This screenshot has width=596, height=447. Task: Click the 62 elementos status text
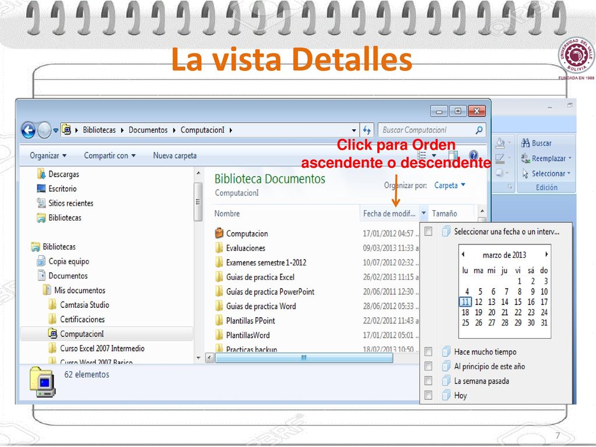(x=87, y=374)
